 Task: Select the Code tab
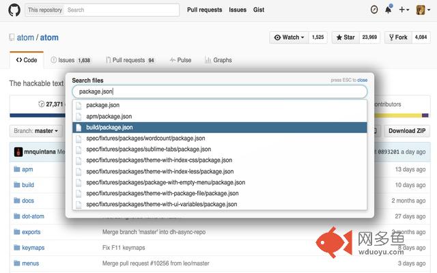click(x=27, y=60)
